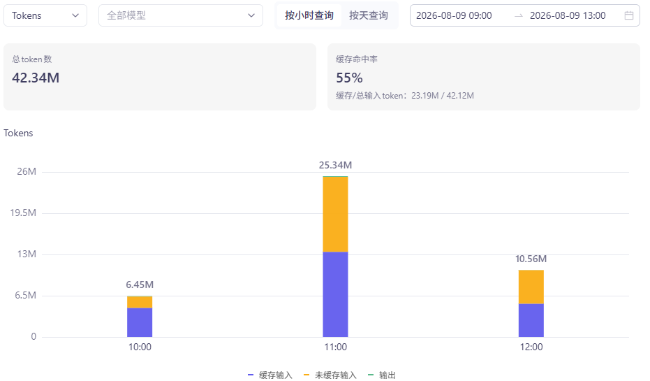Click the 总 token 数 card title
The width and height of the screenshot is (650, 381).
32,59
